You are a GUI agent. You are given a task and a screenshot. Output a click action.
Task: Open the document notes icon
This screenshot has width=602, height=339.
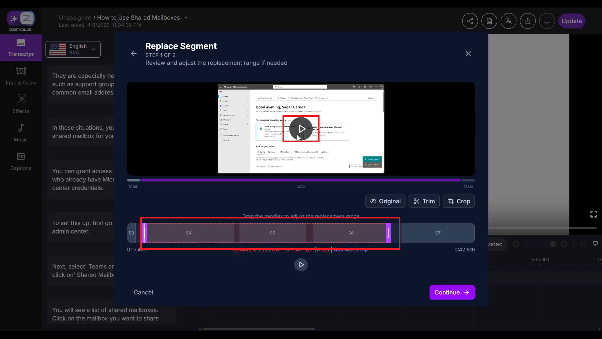[489, 21]
